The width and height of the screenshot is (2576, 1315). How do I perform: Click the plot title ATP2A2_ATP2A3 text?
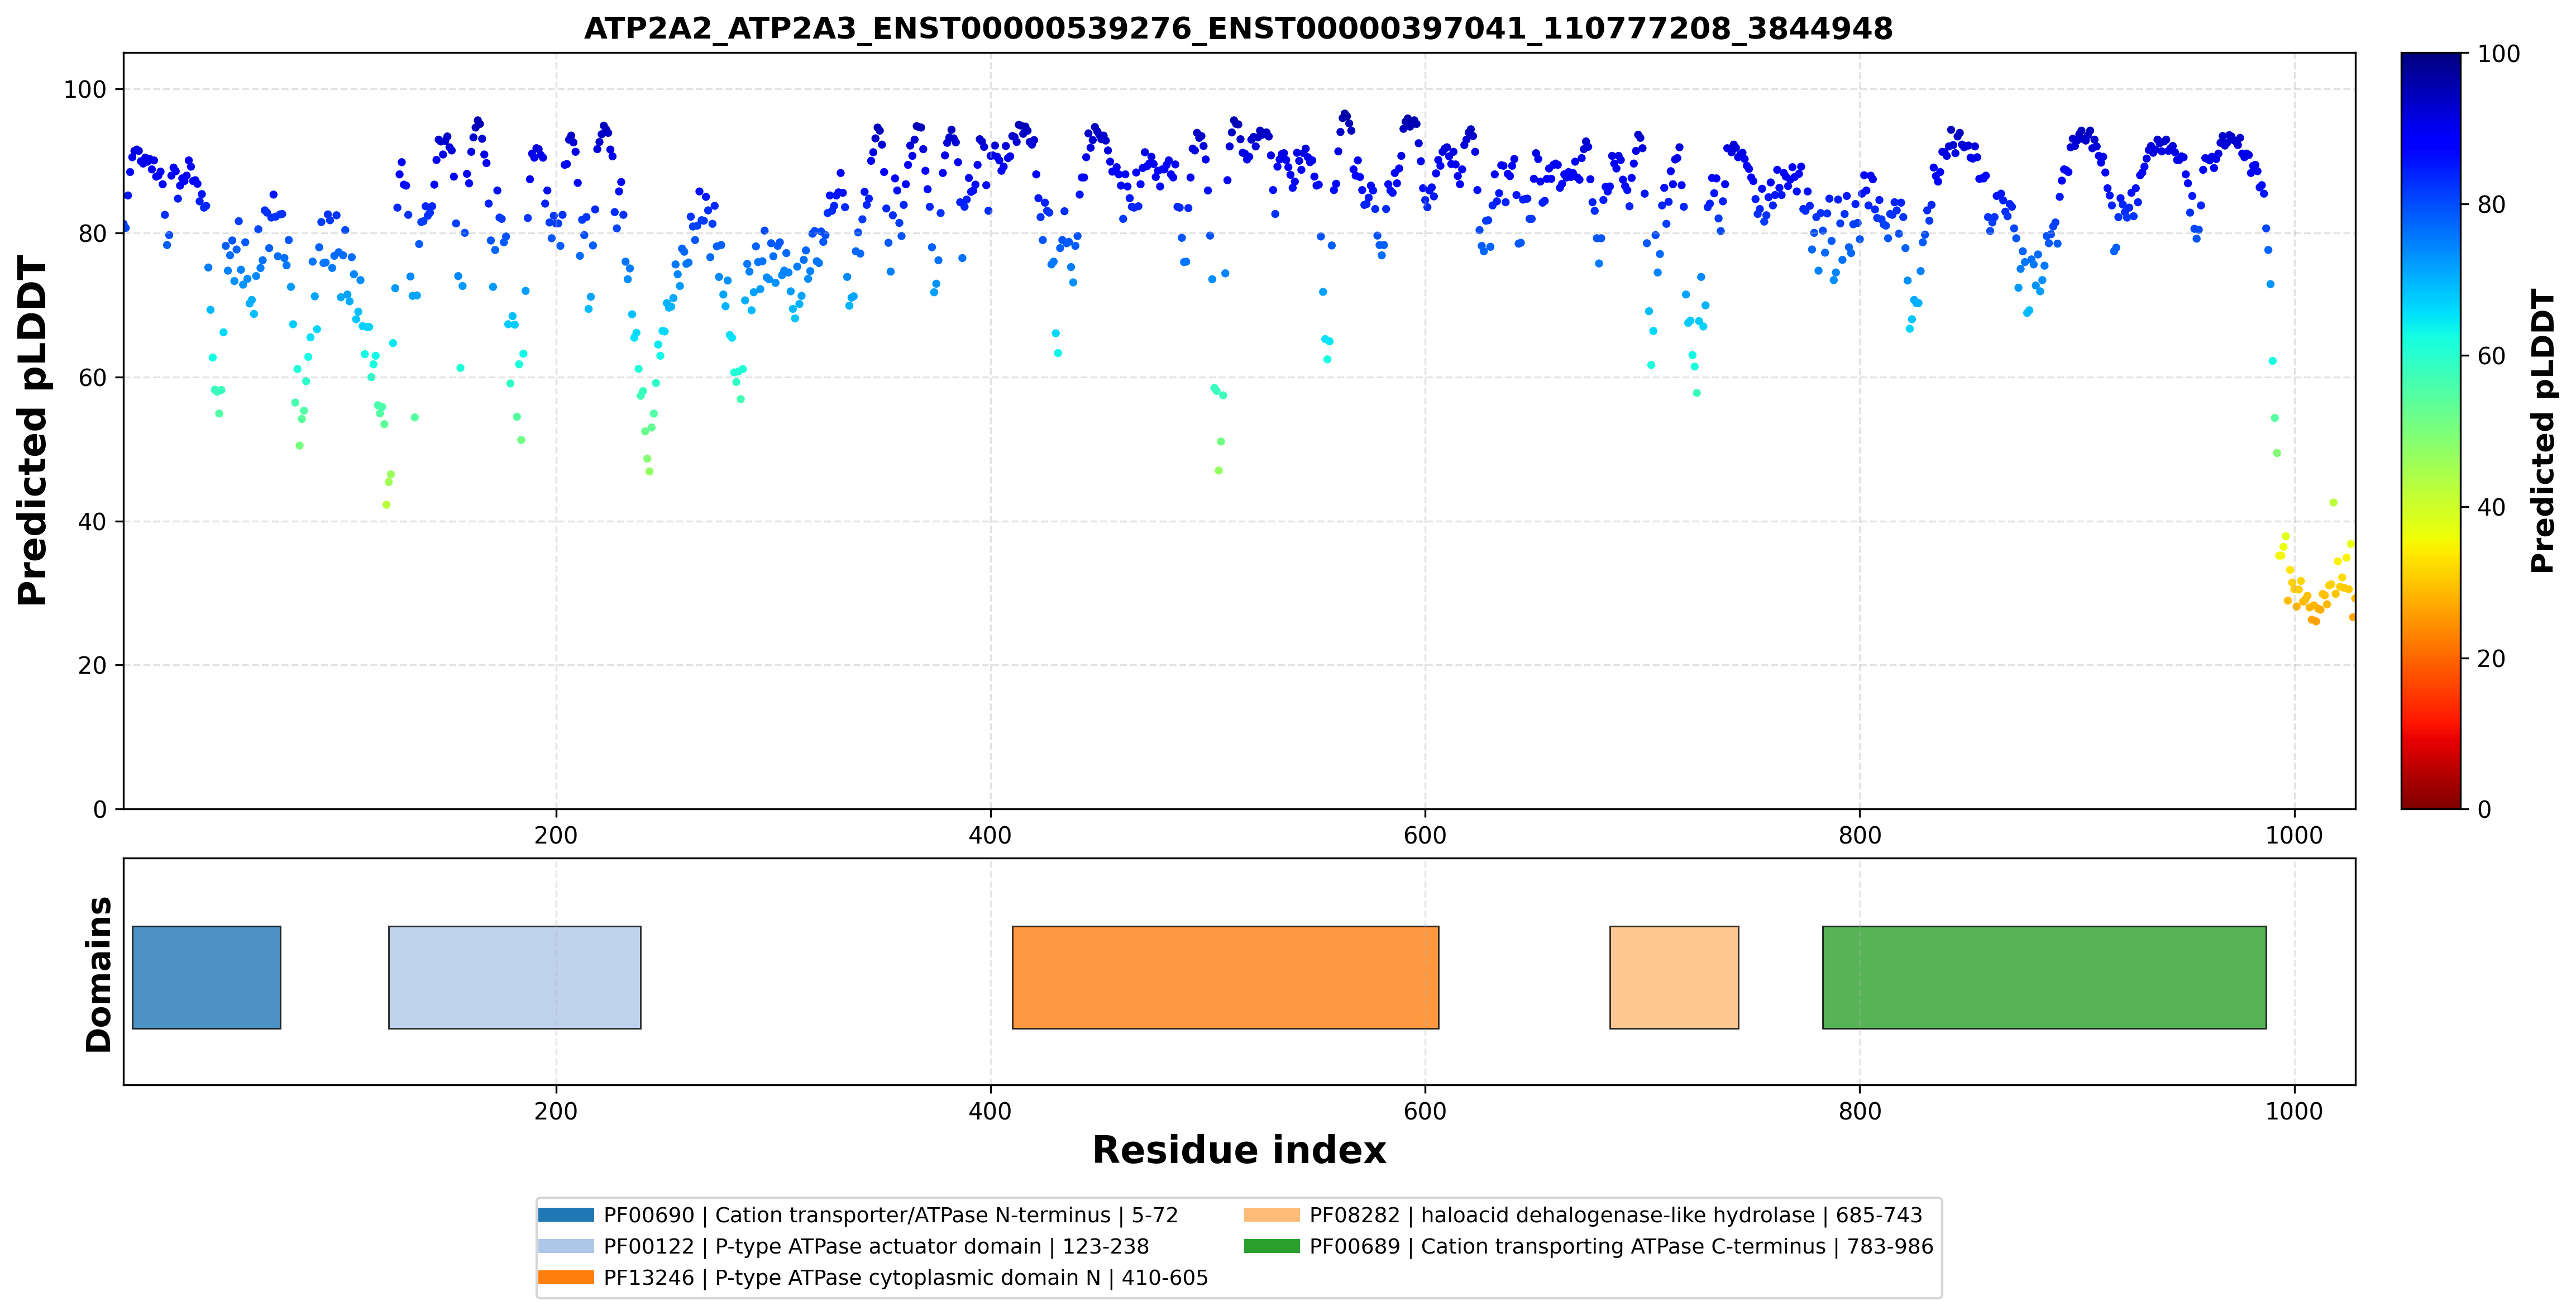[1238, 28]
